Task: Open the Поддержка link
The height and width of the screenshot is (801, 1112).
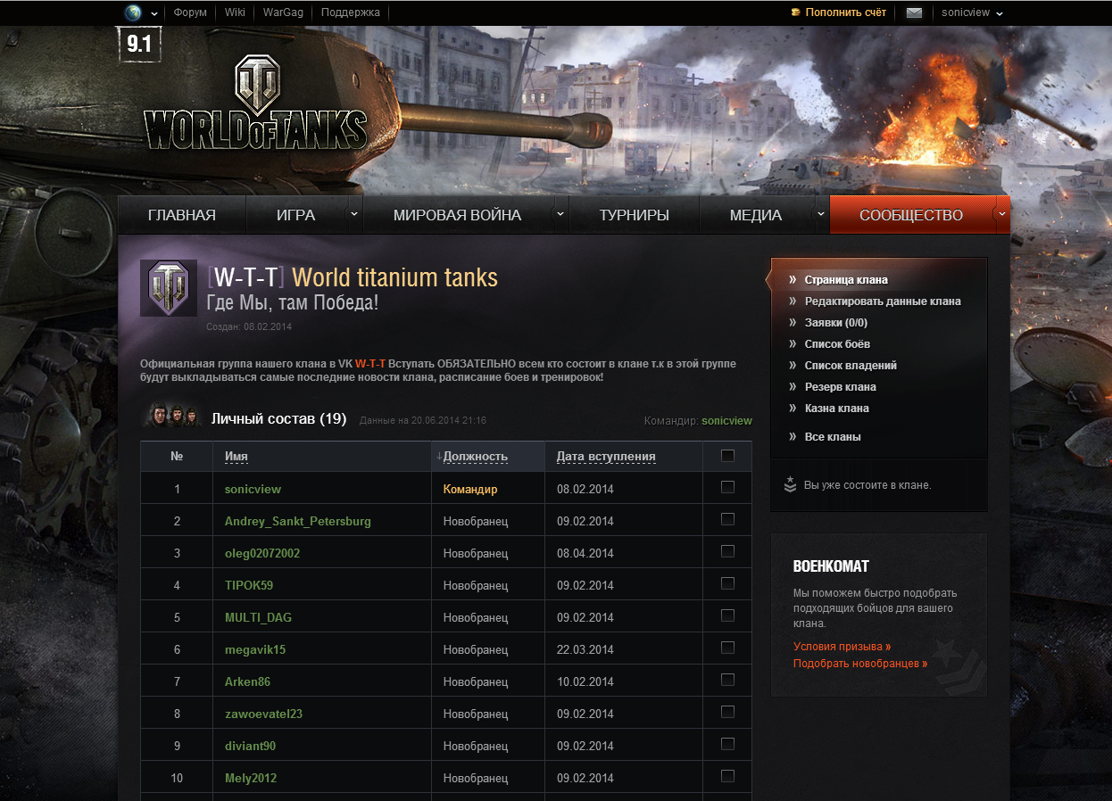Action: 350,12
